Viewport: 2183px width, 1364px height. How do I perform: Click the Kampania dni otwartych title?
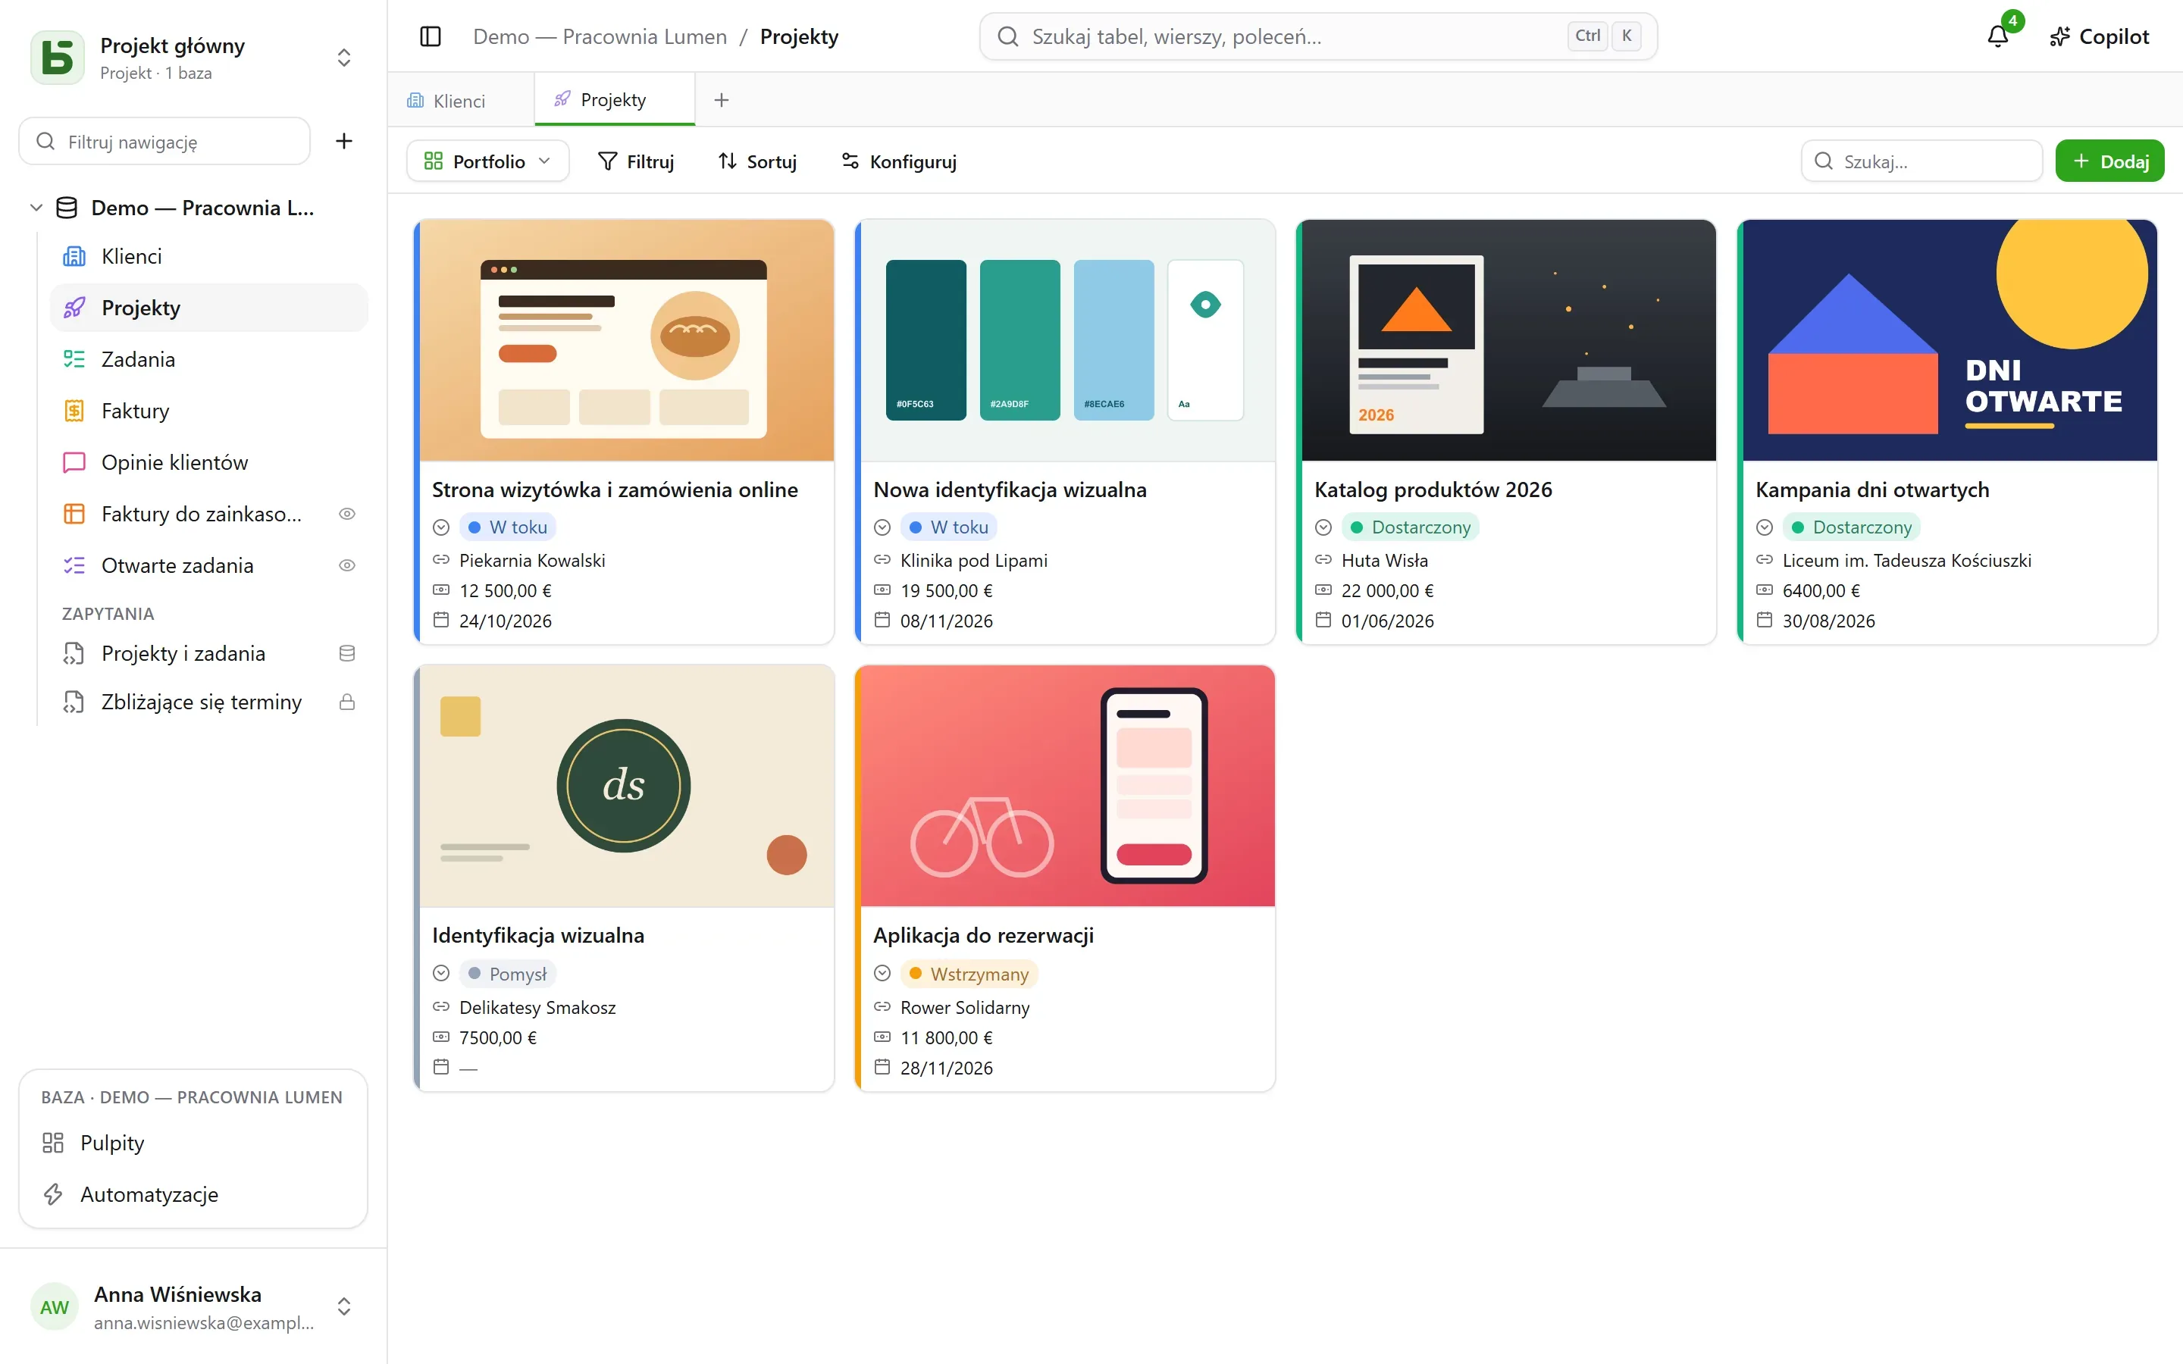[x=1871, y=490]
